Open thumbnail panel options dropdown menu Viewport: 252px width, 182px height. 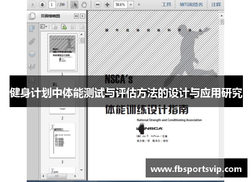43,27
